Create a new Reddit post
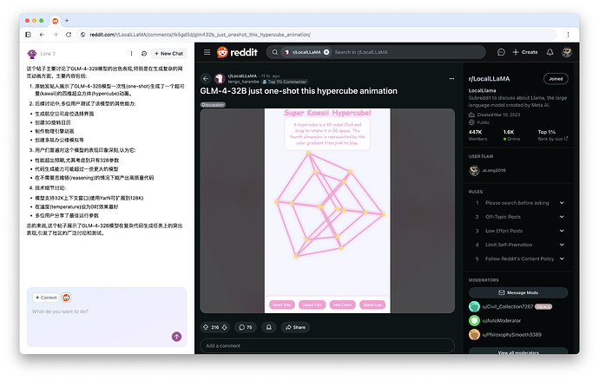 (525, 52)
